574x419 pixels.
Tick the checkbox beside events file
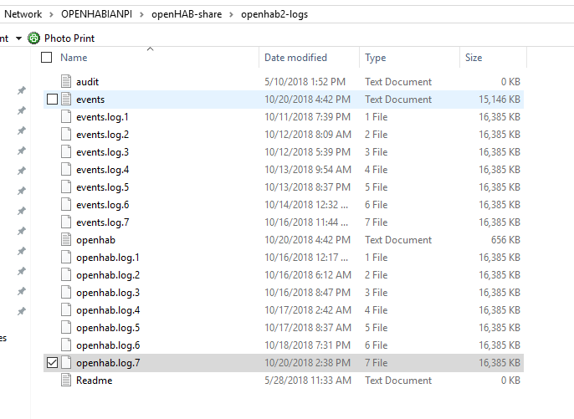point(52,100)
